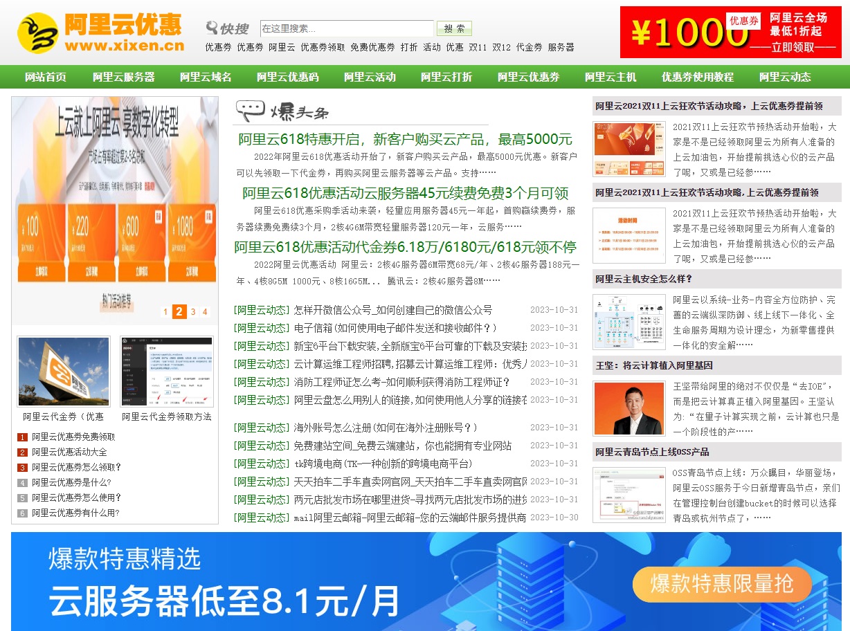This screenshot has width=850, height=631.
Task: Open the OSS青岛节点 screenshot thumbnail
Action: pos(629,495)
